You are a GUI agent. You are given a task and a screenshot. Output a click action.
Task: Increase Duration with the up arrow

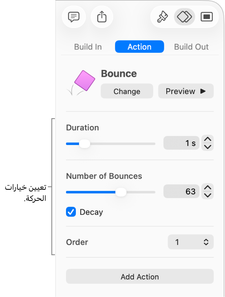click(x=208, y=139)
